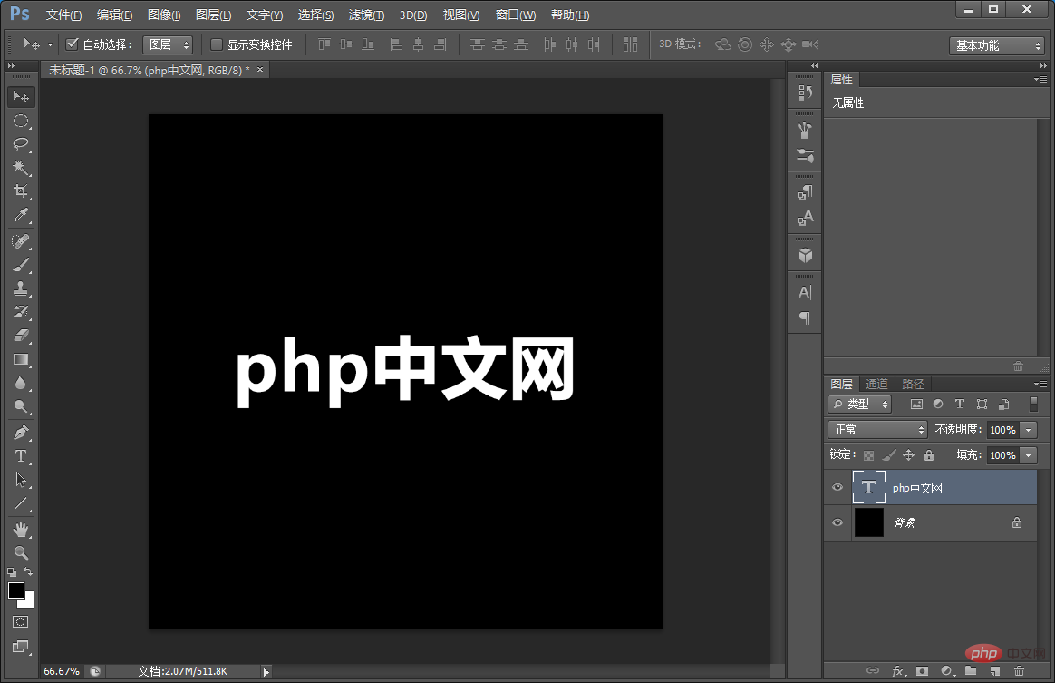
Task: Create new adjustment layer
Action: pyautogui.click(x=947, y=671)
